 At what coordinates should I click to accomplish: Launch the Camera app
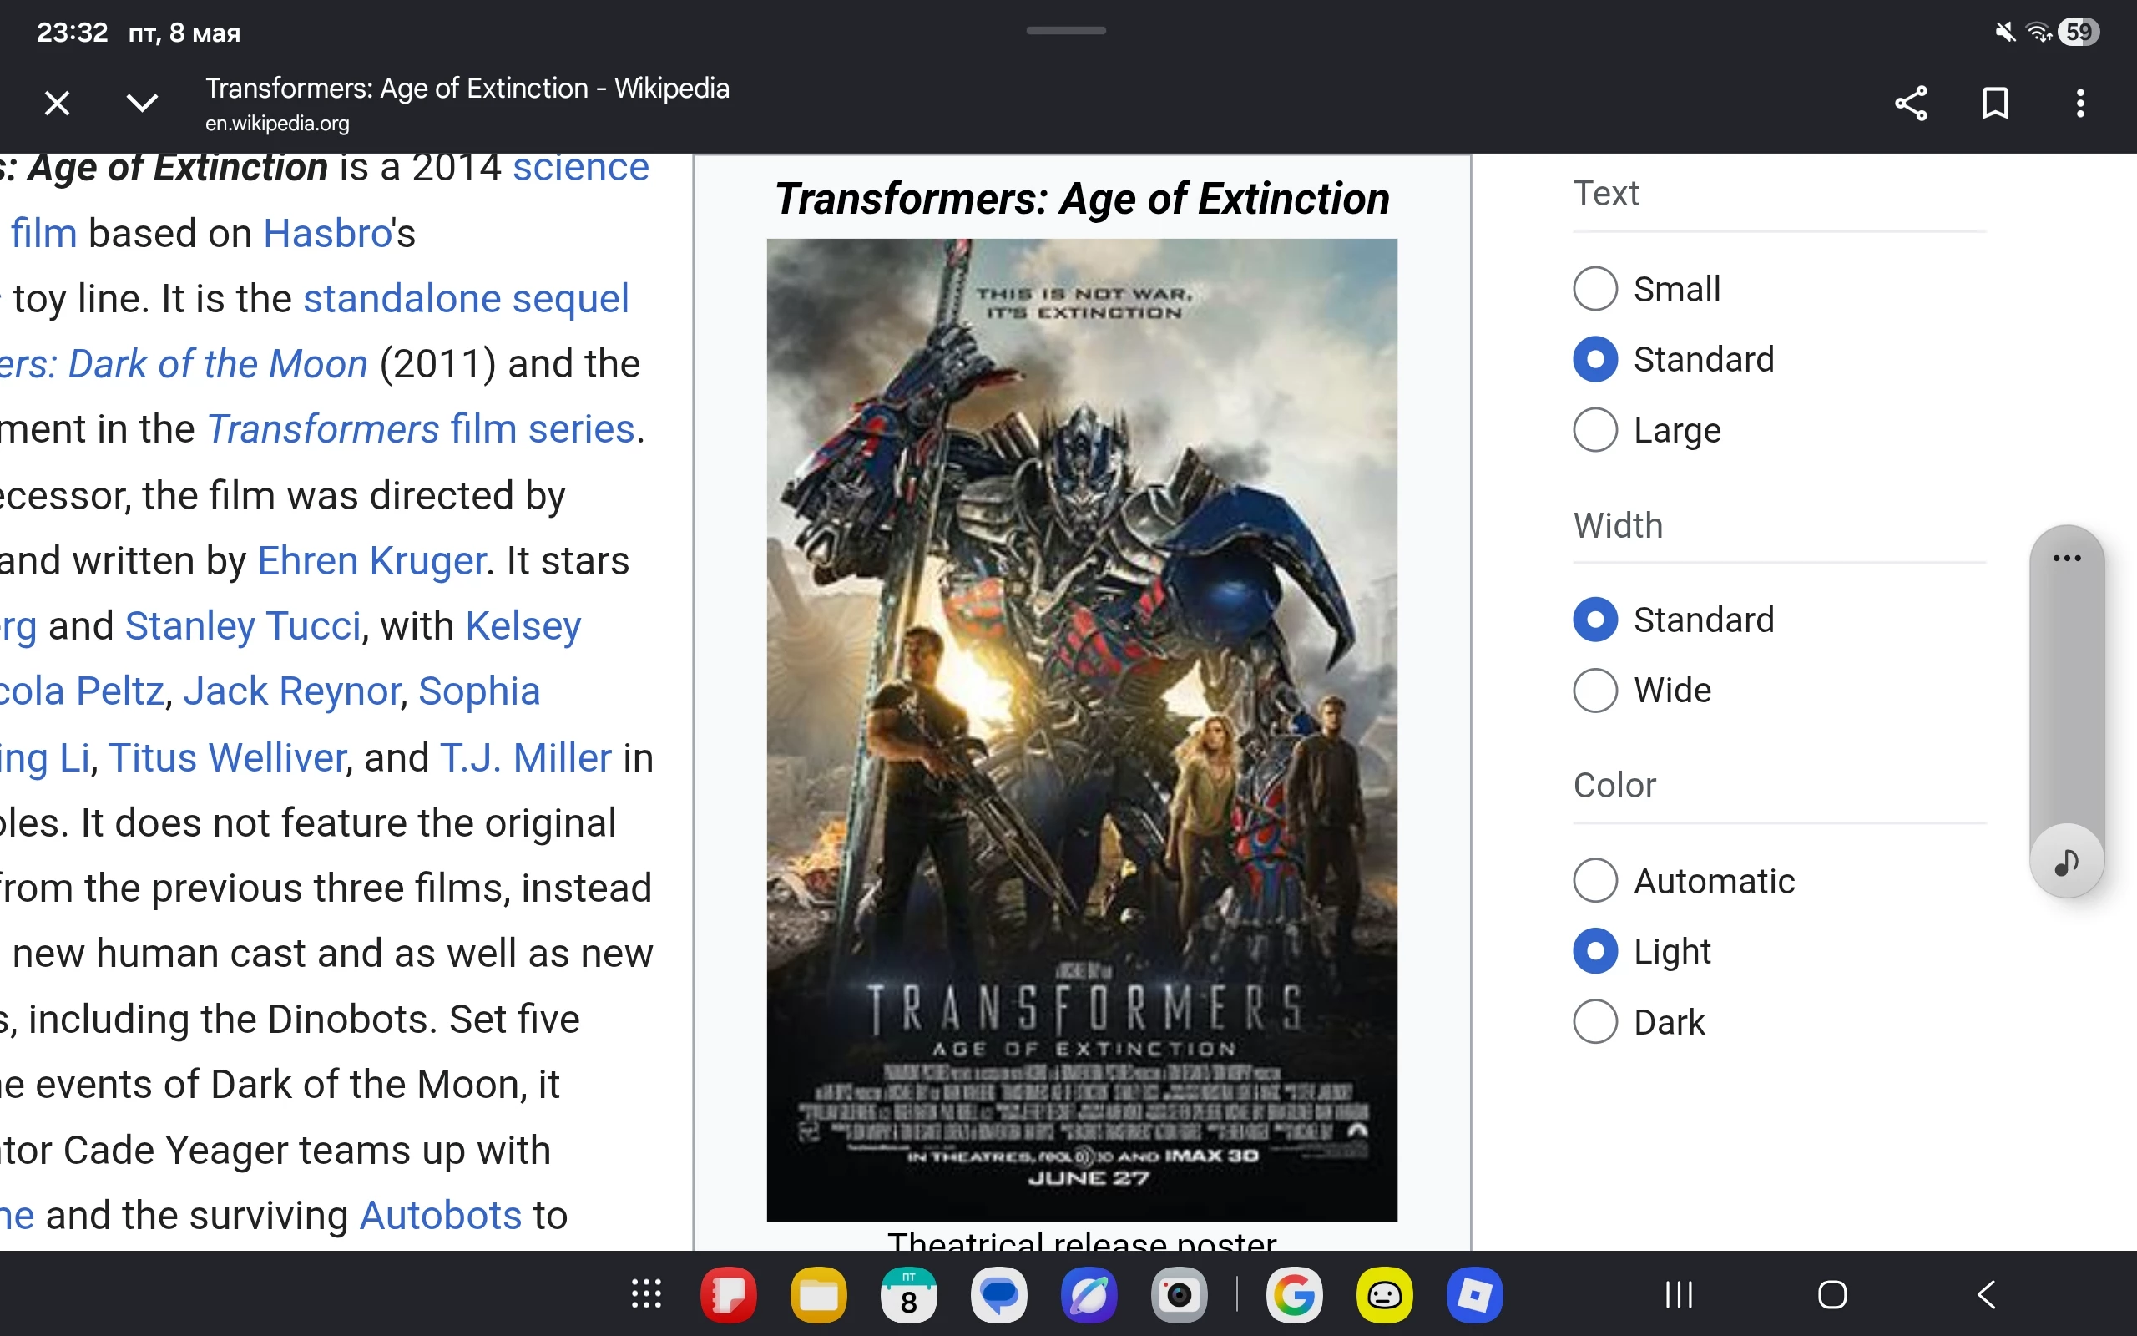tap(1179, 1294)
